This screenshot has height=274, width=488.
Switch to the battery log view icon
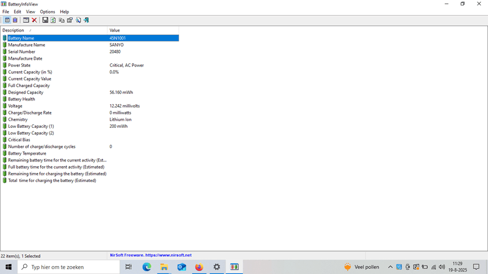coord(15,20)
